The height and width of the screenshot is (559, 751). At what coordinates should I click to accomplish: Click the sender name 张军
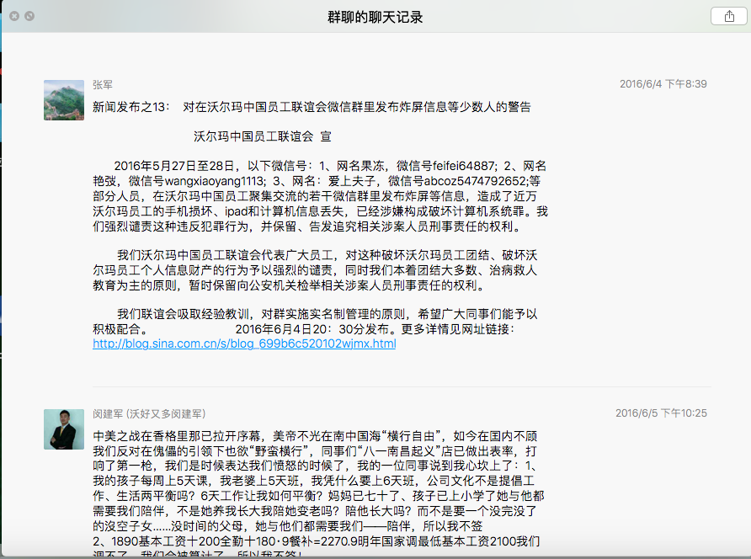click(102, 84)
